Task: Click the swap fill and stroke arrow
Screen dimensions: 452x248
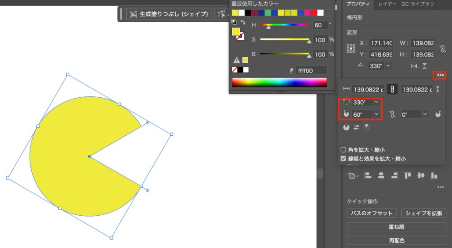Action: [x=243, y=22]
